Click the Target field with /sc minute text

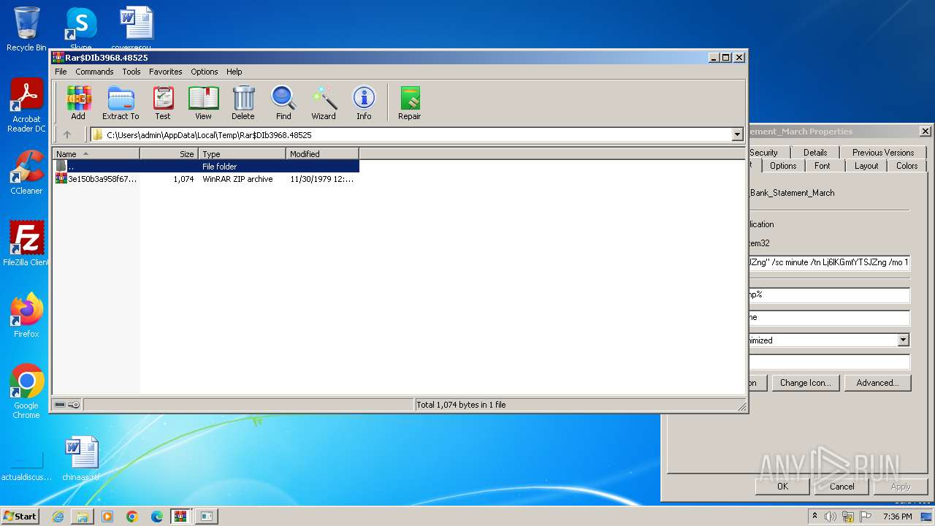tap(829, 262)
